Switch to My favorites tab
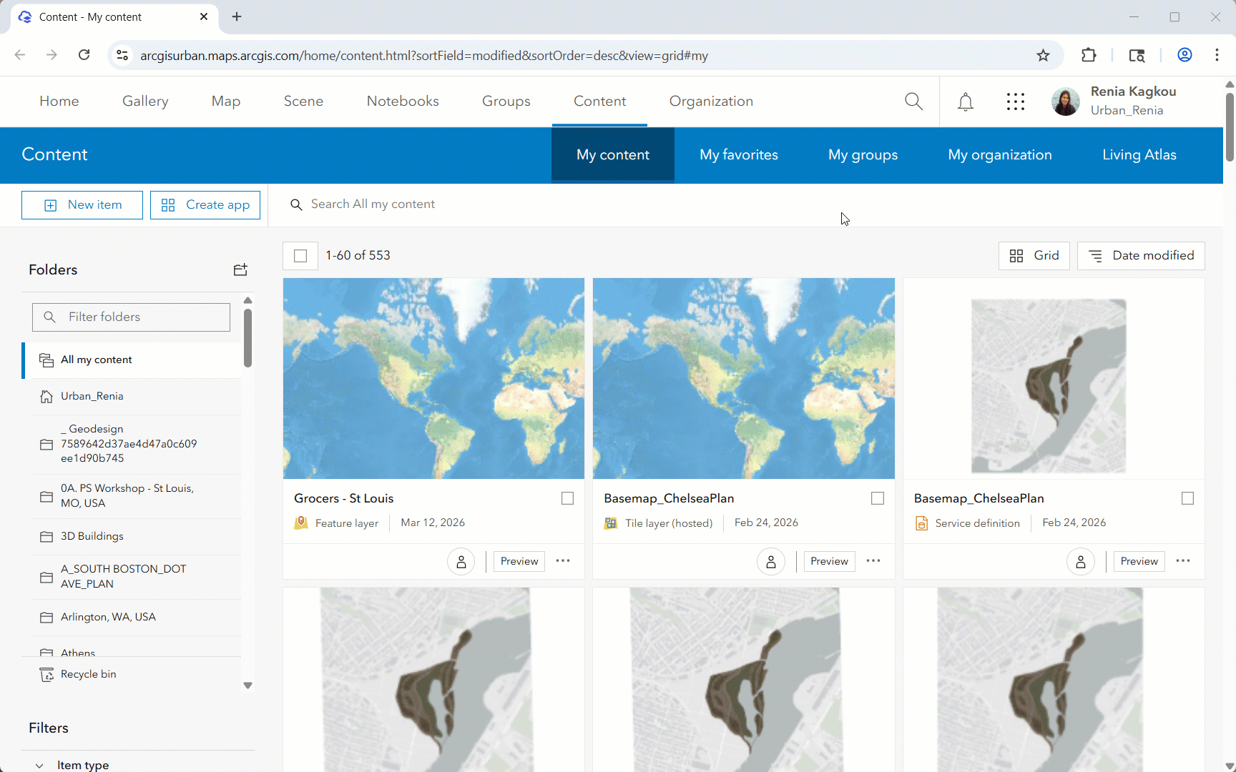The width and height of the screenshot is (1236, 772). click(x=738, y=155)
